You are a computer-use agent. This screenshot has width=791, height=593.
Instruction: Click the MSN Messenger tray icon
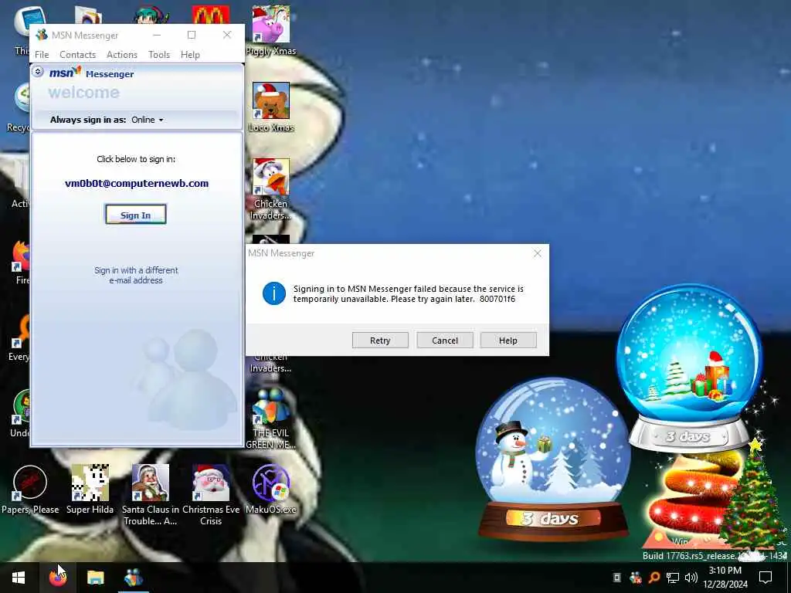point(636,578)
